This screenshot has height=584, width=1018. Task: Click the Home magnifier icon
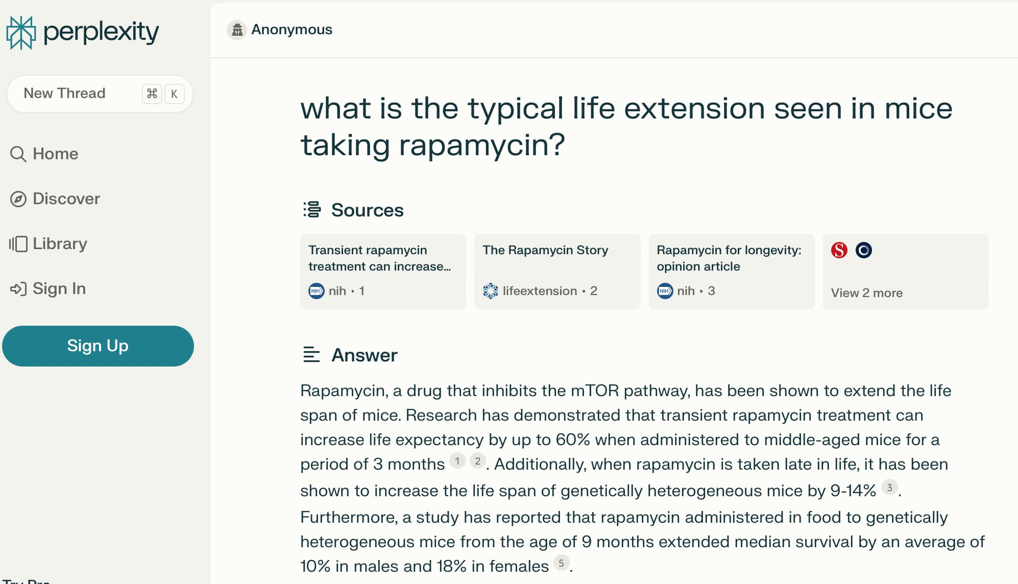18,154
